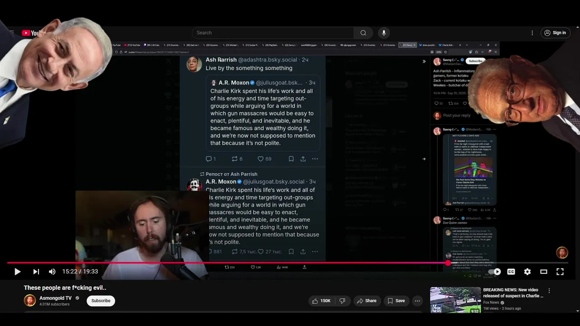Enter full screen mode
The image size is (580, 326).
(x=560, y=272)
